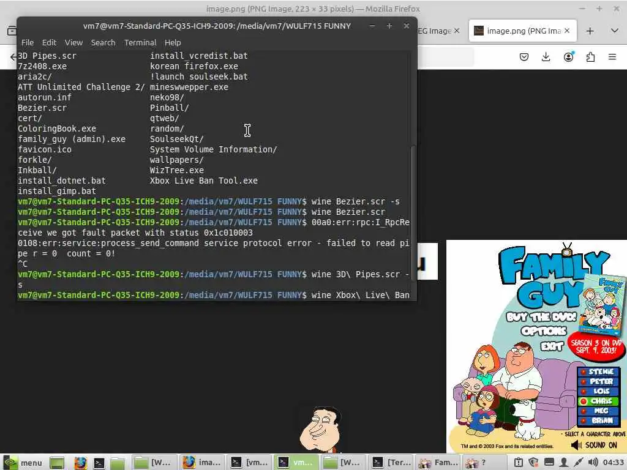The image size is (627, 470).
Task: Open the update manager tray icon
Action: click(518, 463)
